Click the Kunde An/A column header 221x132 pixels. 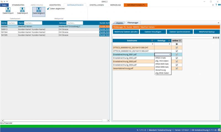[x=104, y=23]
